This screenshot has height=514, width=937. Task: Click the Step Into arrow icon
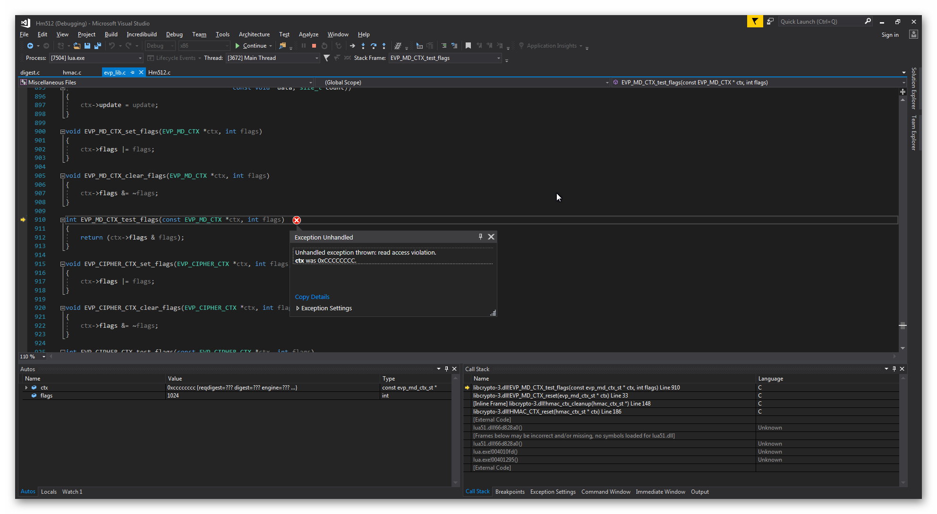[363, 46]
